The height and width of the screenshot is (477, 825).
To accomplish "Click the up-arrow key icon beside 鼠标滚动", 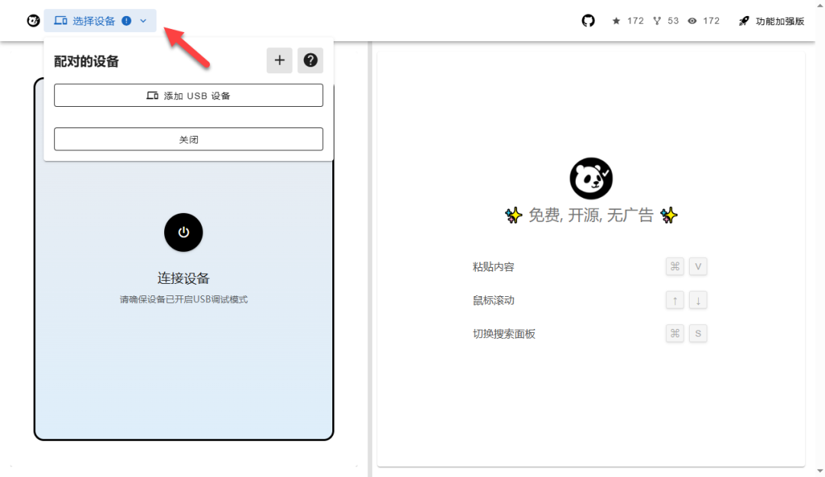I will coord(675,300).
